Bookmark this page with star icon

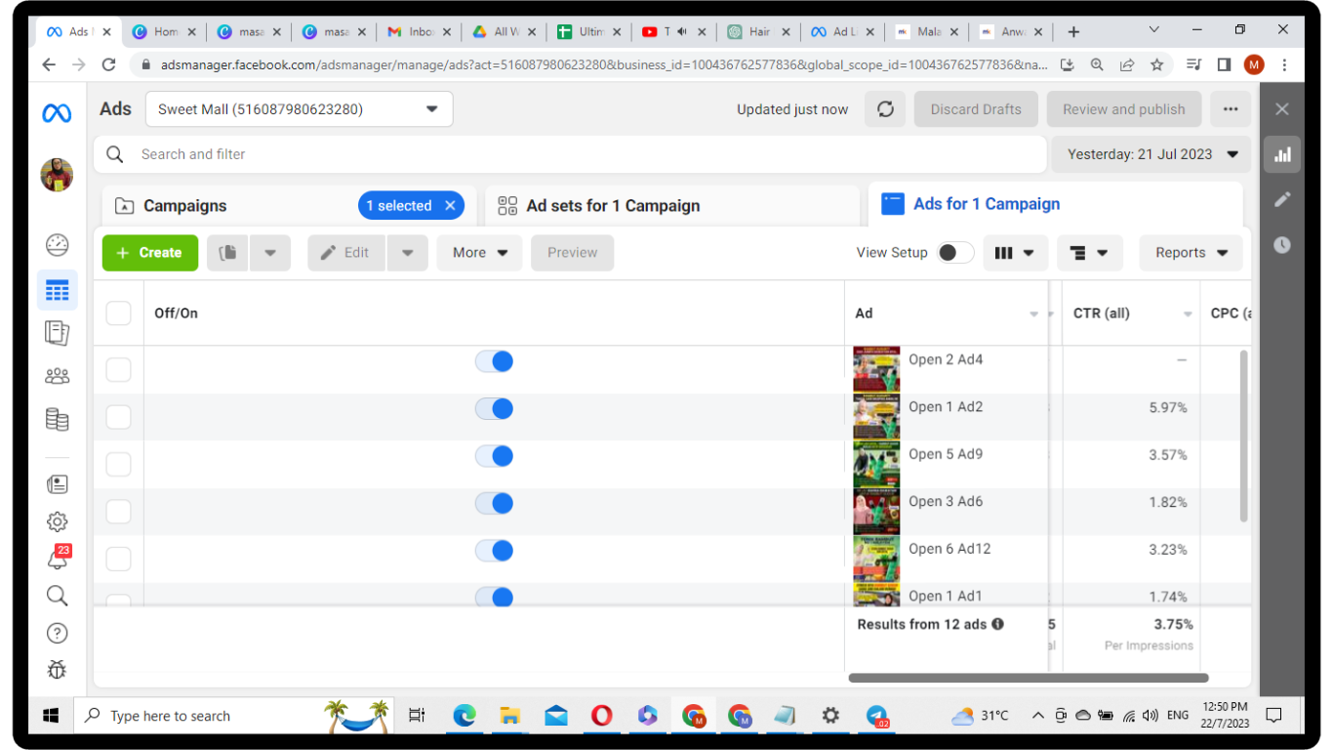(1157, 64)
